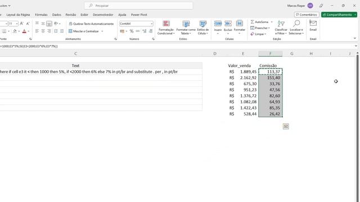Apply percent style format
This screenshot has height=202, width=360.
point(132,31)
